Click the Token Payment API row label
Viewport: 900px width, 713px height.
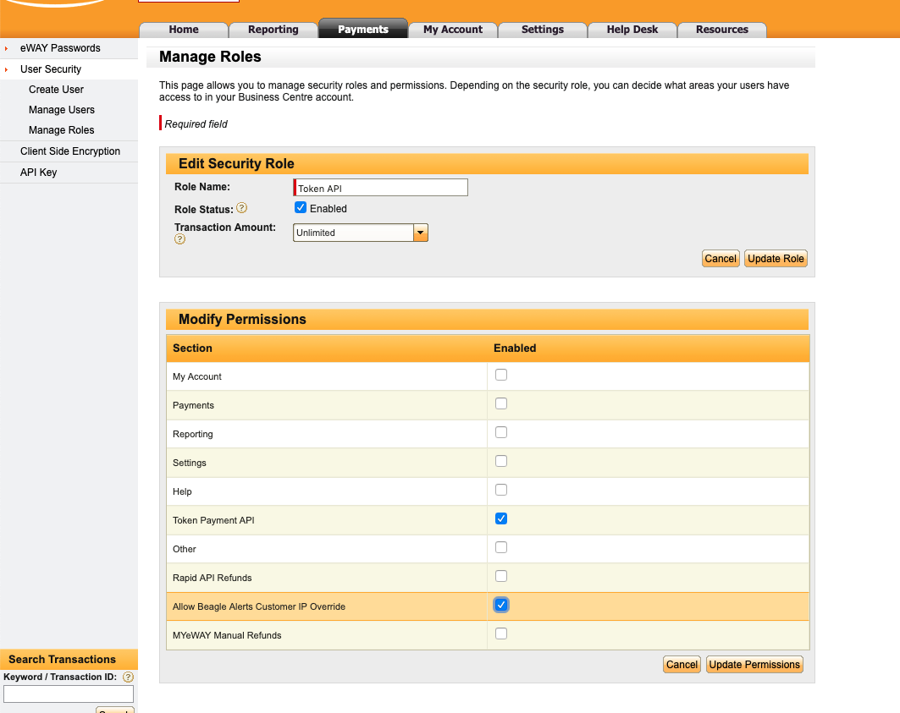click(213, 520)
